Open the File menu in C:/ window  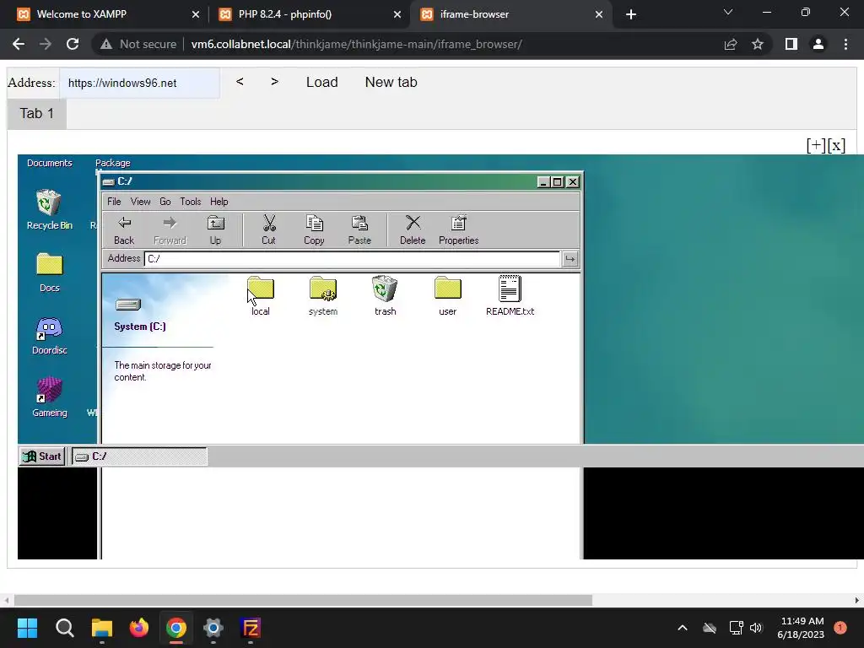point(114,202)
